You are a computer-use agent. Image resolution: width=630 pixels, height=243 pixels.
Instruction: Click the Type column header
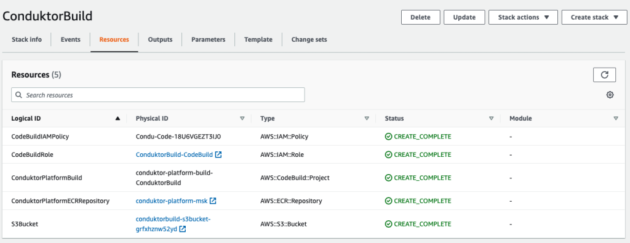click(267, 119)
